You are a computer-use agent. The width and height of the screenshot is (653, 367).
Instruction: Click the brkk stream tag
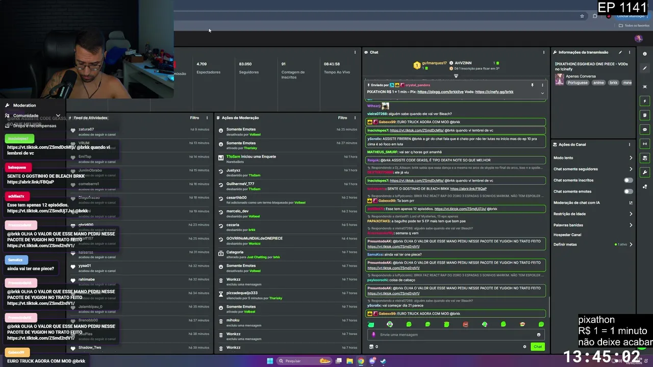pos(613,83)
